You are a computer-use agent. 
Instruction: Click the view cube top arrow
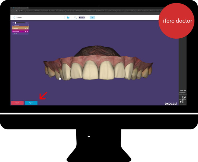183,97
